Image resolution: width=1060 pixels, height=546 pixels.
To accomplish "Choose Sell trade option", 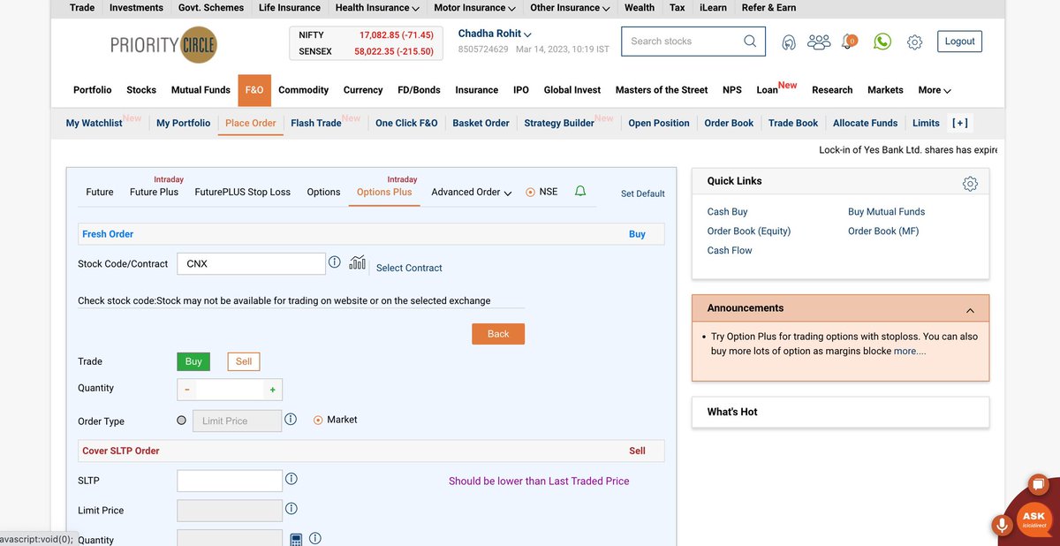I will (x=244, y=361).
